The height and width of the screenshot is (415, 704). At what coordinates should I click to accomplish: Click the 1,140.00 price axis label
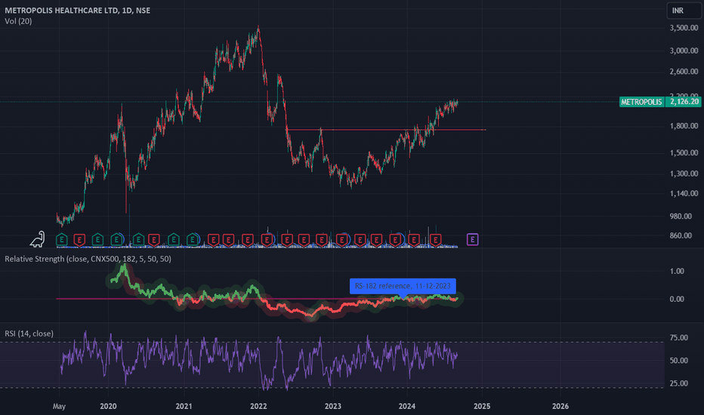[x=684, y=194]
